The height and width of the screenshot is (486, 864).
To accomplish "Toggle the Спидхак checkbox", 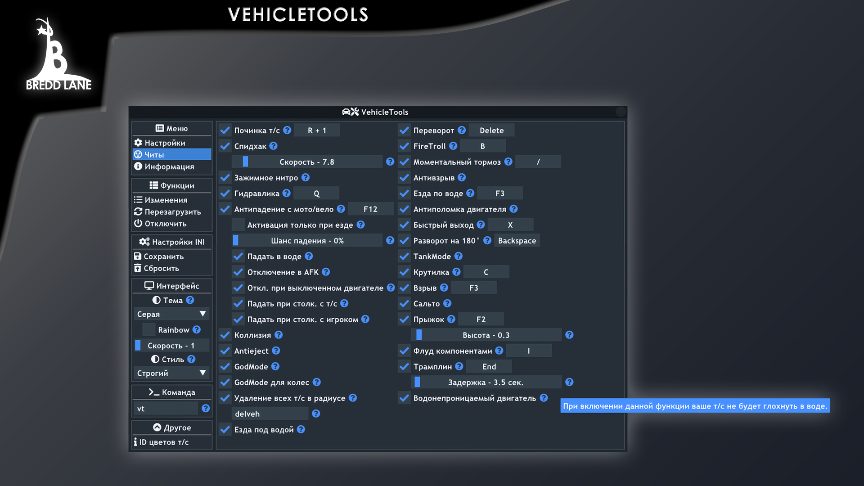I will [x=225, y=146].
